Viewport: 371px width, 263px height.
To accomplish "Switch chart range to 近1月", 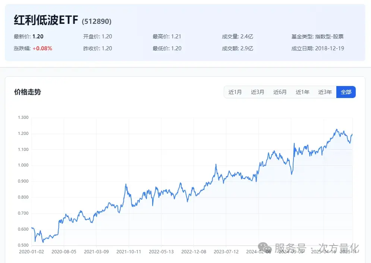I will (x=235, y=92).
